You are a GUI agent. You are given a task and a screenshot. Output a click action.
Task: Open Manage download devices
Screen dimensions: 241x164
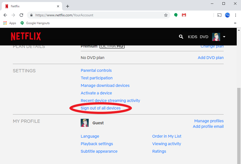[x=105, y=86]
